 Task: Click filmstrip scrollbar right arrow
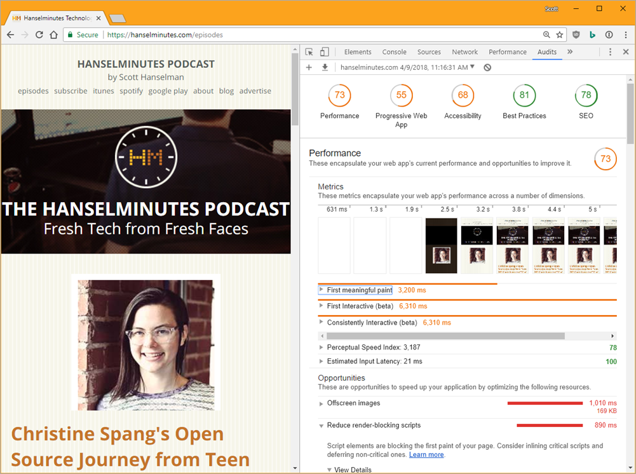[612, 336]
